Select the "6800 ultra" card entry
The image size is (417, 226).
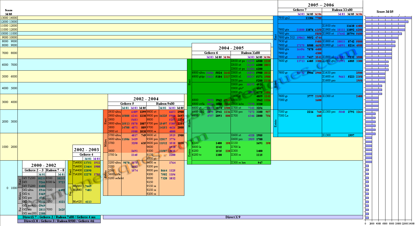198,73
